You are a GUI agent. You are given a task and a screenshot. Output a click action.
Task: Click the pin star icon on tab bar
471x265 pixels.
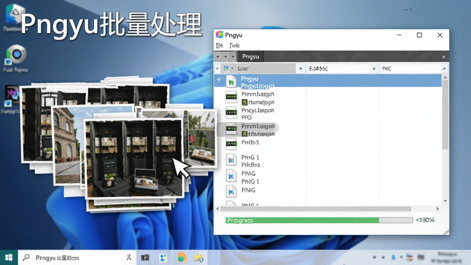click(444, 57)
